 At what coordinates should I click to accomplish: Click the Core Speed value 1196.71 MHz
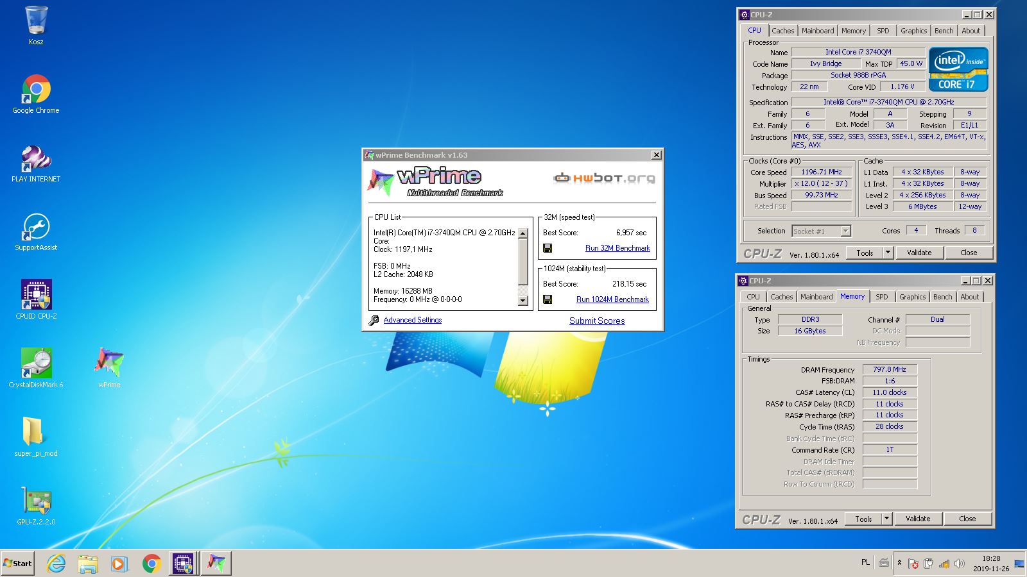822,172
